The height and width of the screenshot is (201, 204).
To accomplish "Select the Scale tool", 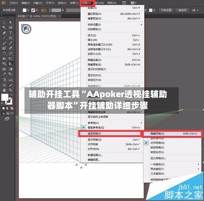I will (11, 53).
